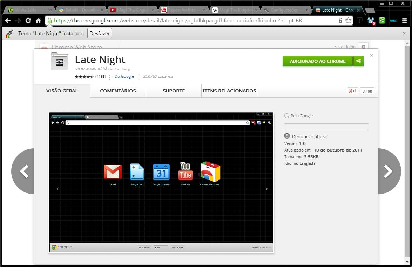Image resolution: width=412 pixels, height=267 pixels.
Task: Close the Late Night detail overlay
Action: 371,55
